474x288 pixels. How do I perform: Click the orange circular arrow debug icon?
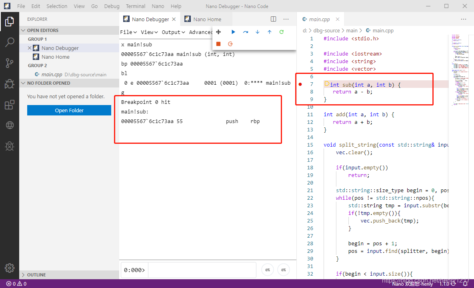point(230,44)
